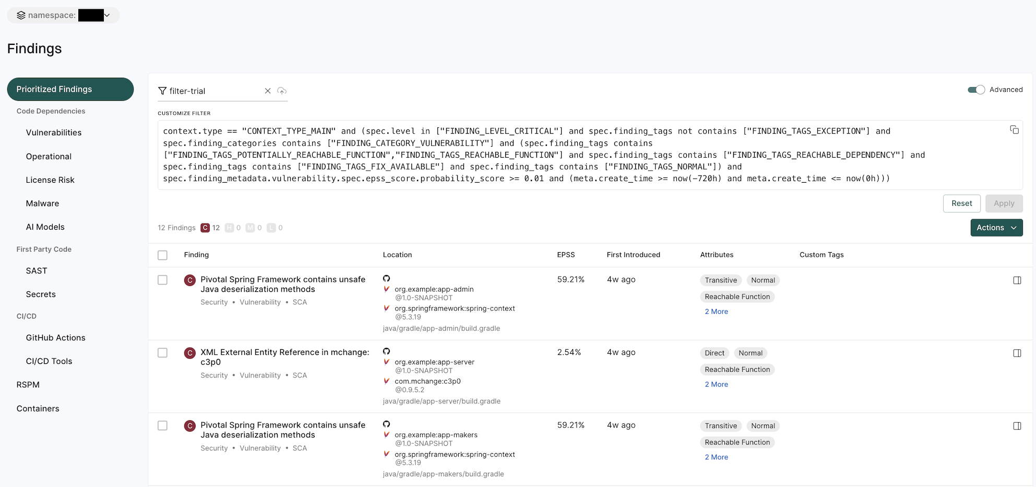
Task: Open side panel for XML External Entity finding
Action: coord(1017,353)
